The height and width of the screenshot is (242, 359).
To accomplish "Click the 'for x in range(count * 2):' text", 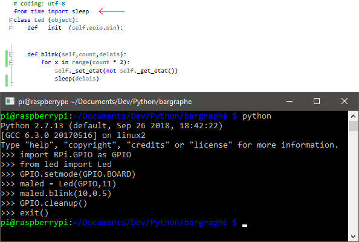I will point(85,62).
